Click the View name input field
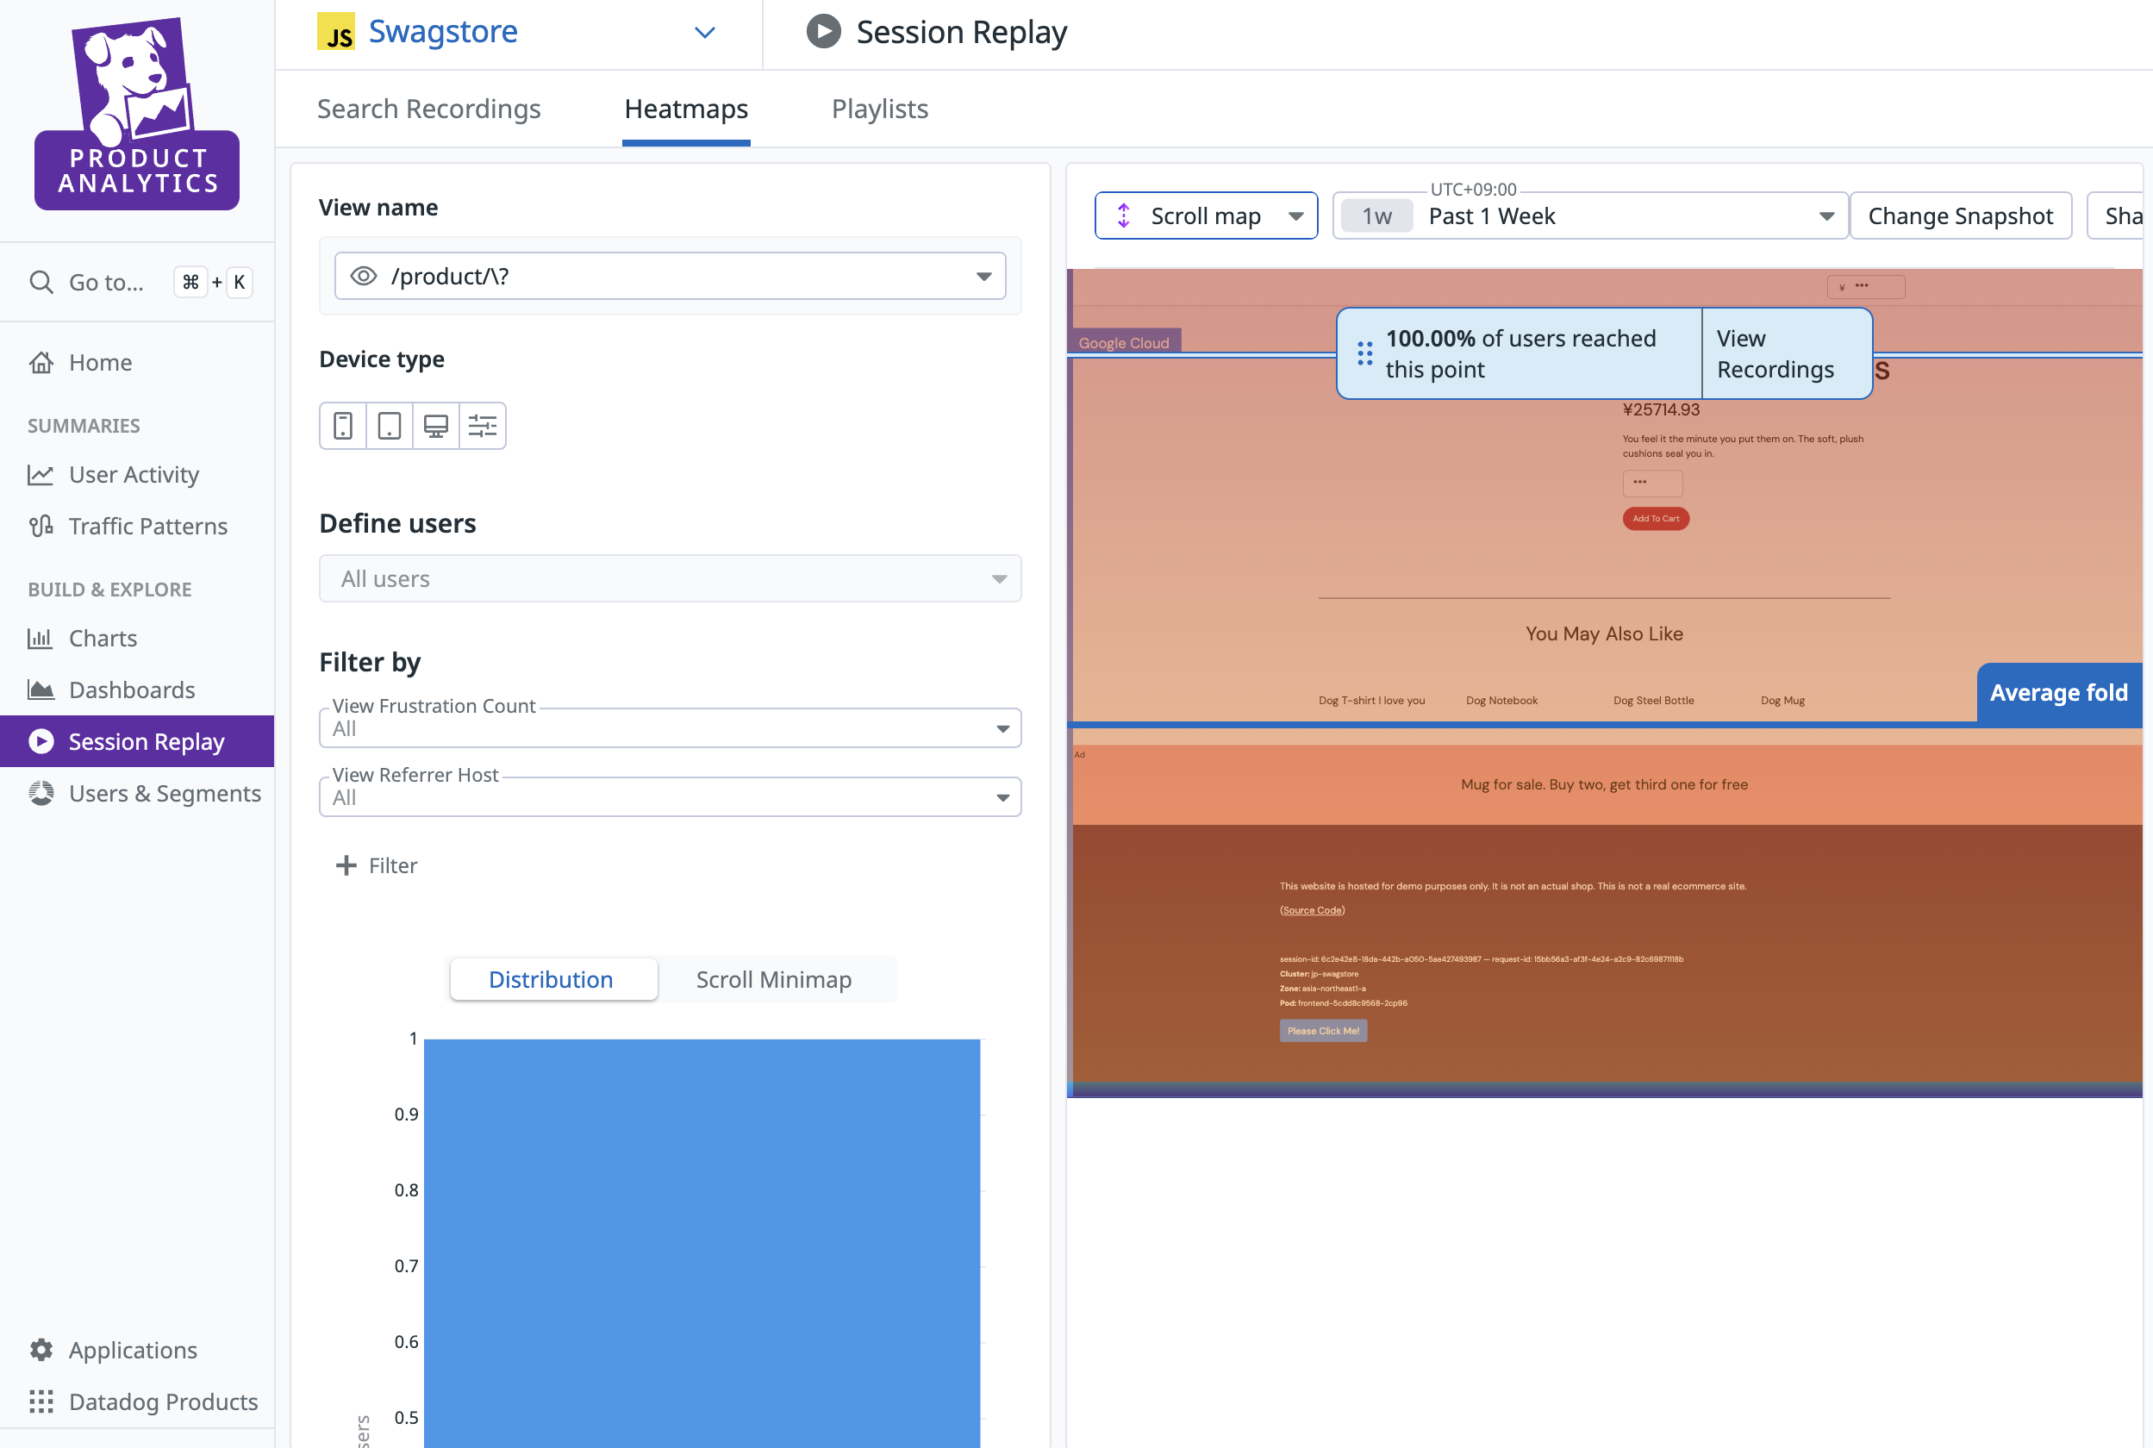 (646, 275)
